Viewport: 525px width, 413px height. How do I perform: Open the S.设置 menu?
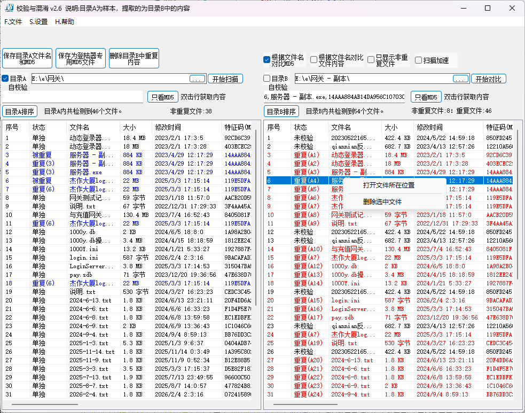tap(38, 22)
